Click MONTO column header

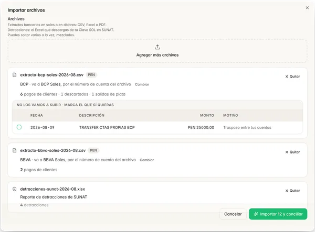tap(207, 115)
